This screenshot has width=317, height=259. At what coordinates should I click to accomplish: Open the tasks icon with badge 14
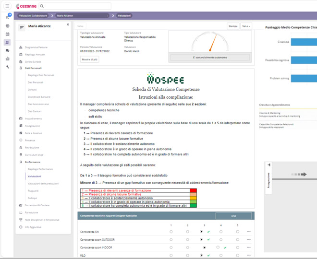pyautogui.click(x=8, y=17)
